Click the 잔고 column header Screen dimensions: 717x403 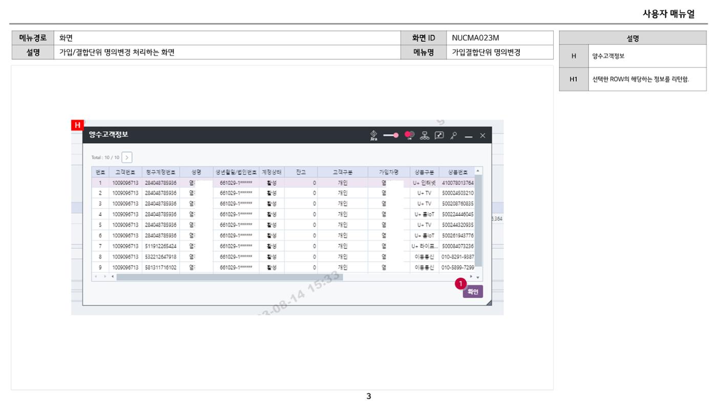coord(301,172)
